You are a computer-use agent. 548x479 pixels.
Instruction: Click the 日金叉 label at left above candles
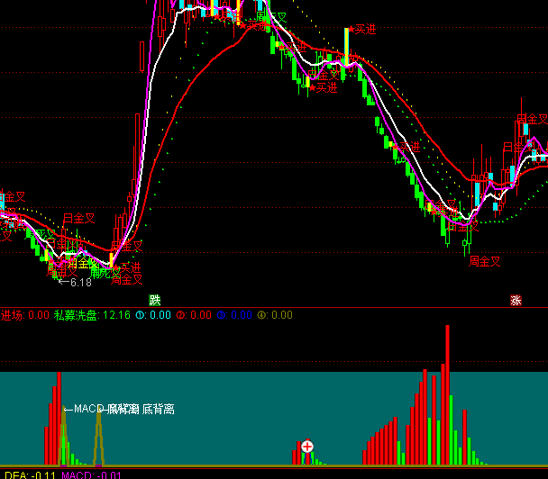coord(78,218)
